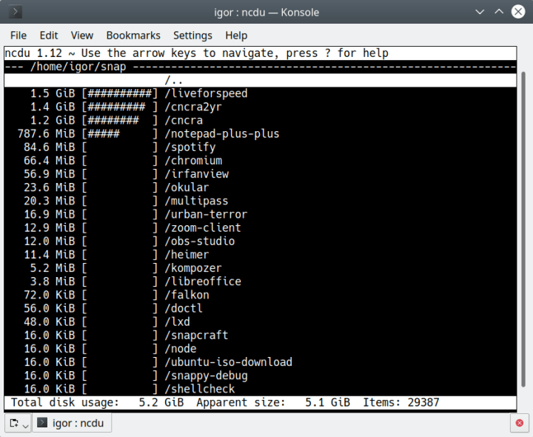The image size is (533, 437).
Task: Select the /node entry
Action: click(261, 349)
